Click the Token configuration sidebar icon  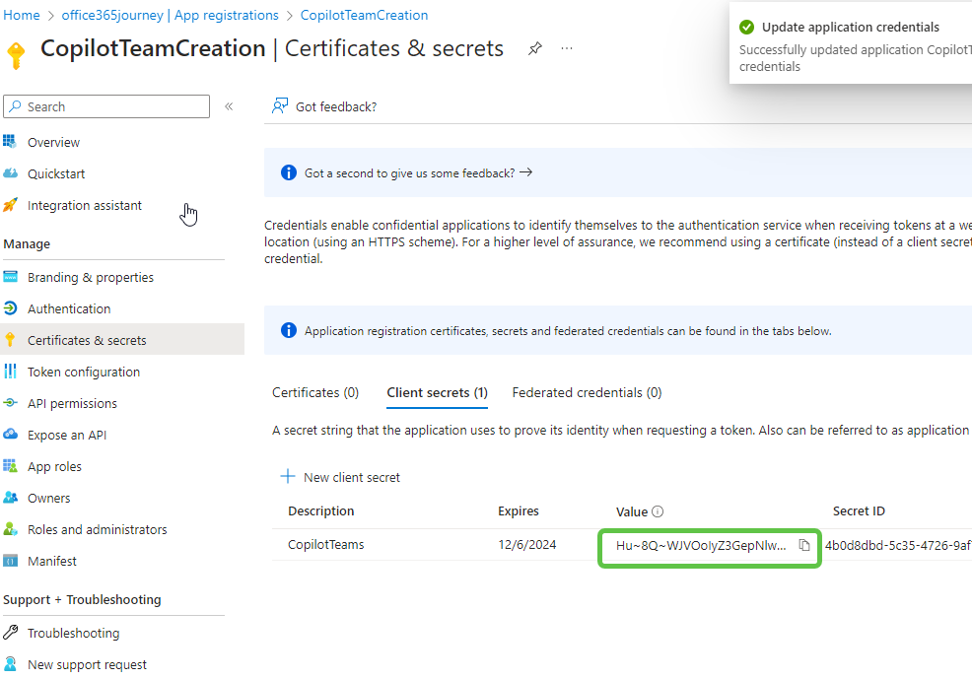[12, 372]
